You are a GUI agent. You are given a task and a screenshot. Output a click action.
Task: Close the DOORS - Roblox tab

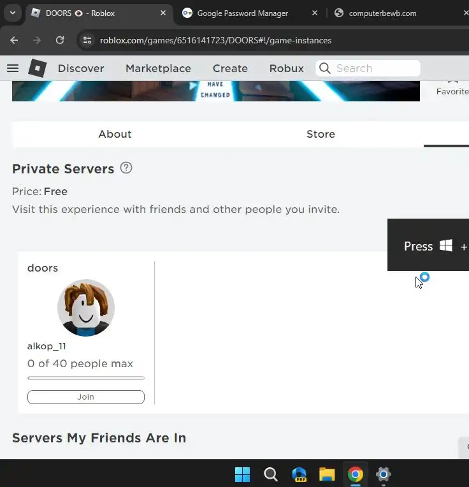point(163,13)
